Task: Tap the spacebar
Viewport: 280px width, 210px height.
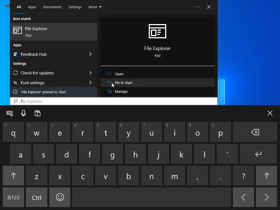Action: click(x=151, y=197)
